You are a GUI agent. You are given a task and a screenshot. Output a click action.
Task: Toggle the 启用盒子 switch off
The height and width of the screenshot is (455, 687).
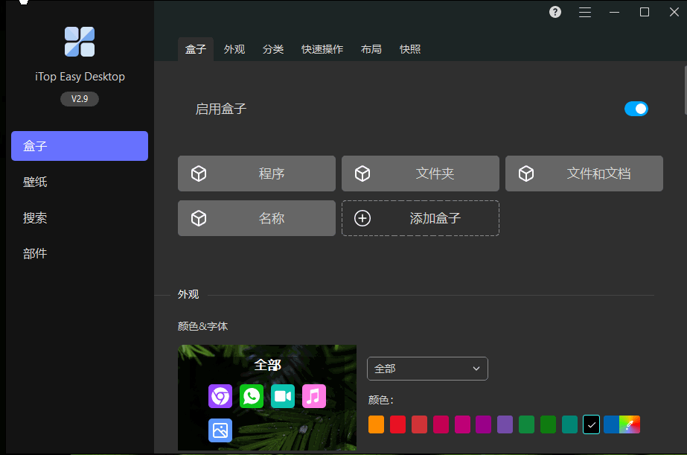point(636,109)
